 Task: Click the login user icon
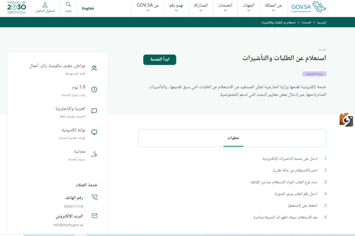tap(45, 4)
